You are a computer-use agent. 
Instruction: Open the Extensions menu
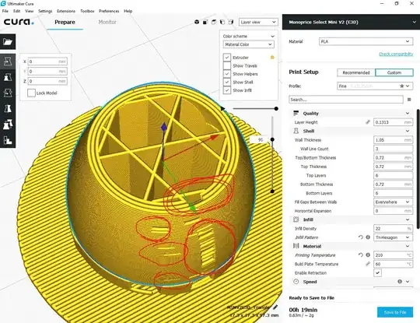(x=66, y=11)
